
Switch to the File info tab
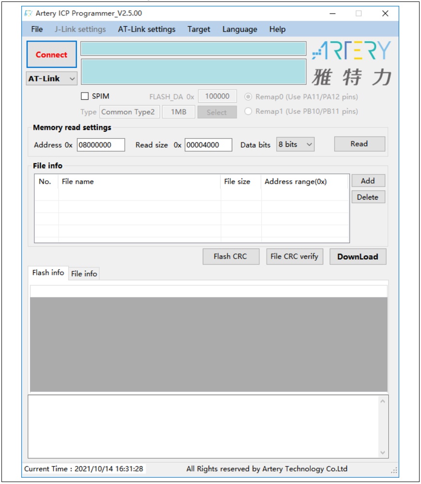pos(84,273)
